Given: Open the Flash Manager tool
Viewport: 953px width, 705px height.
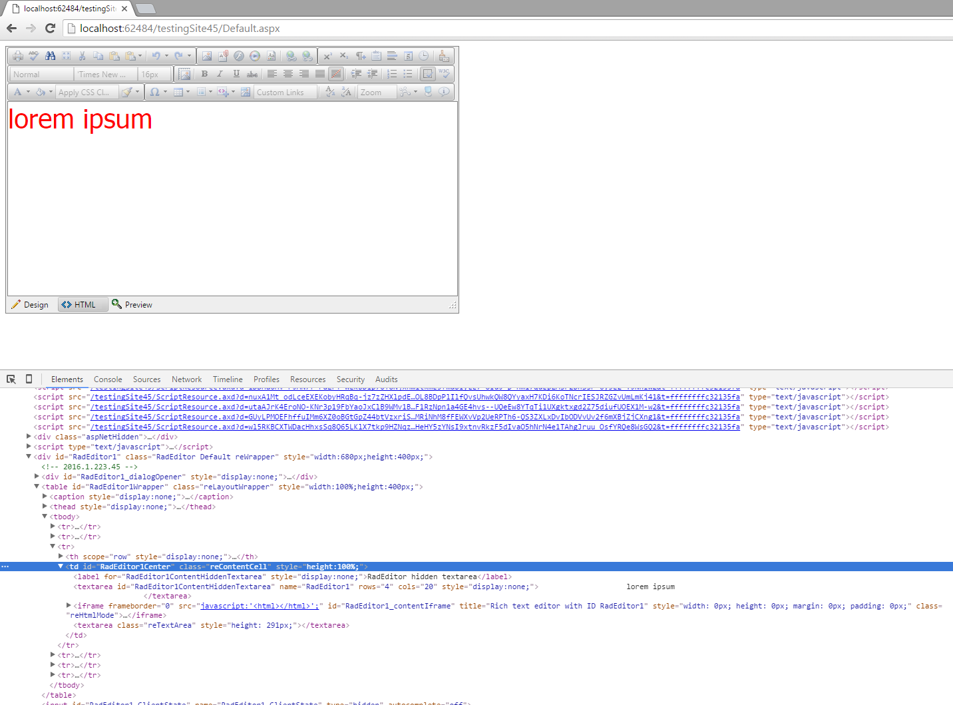Looking at the screenshot, I should pyautogui.click(x=239, y=56).
